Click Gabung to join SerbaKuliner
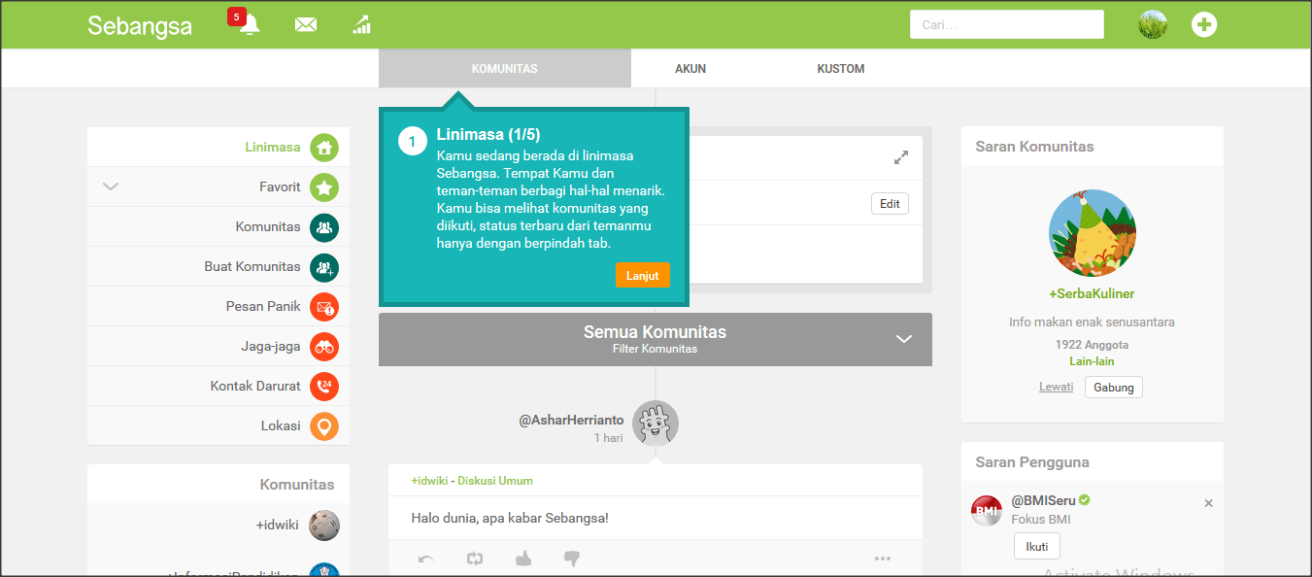 (1113, 387)
